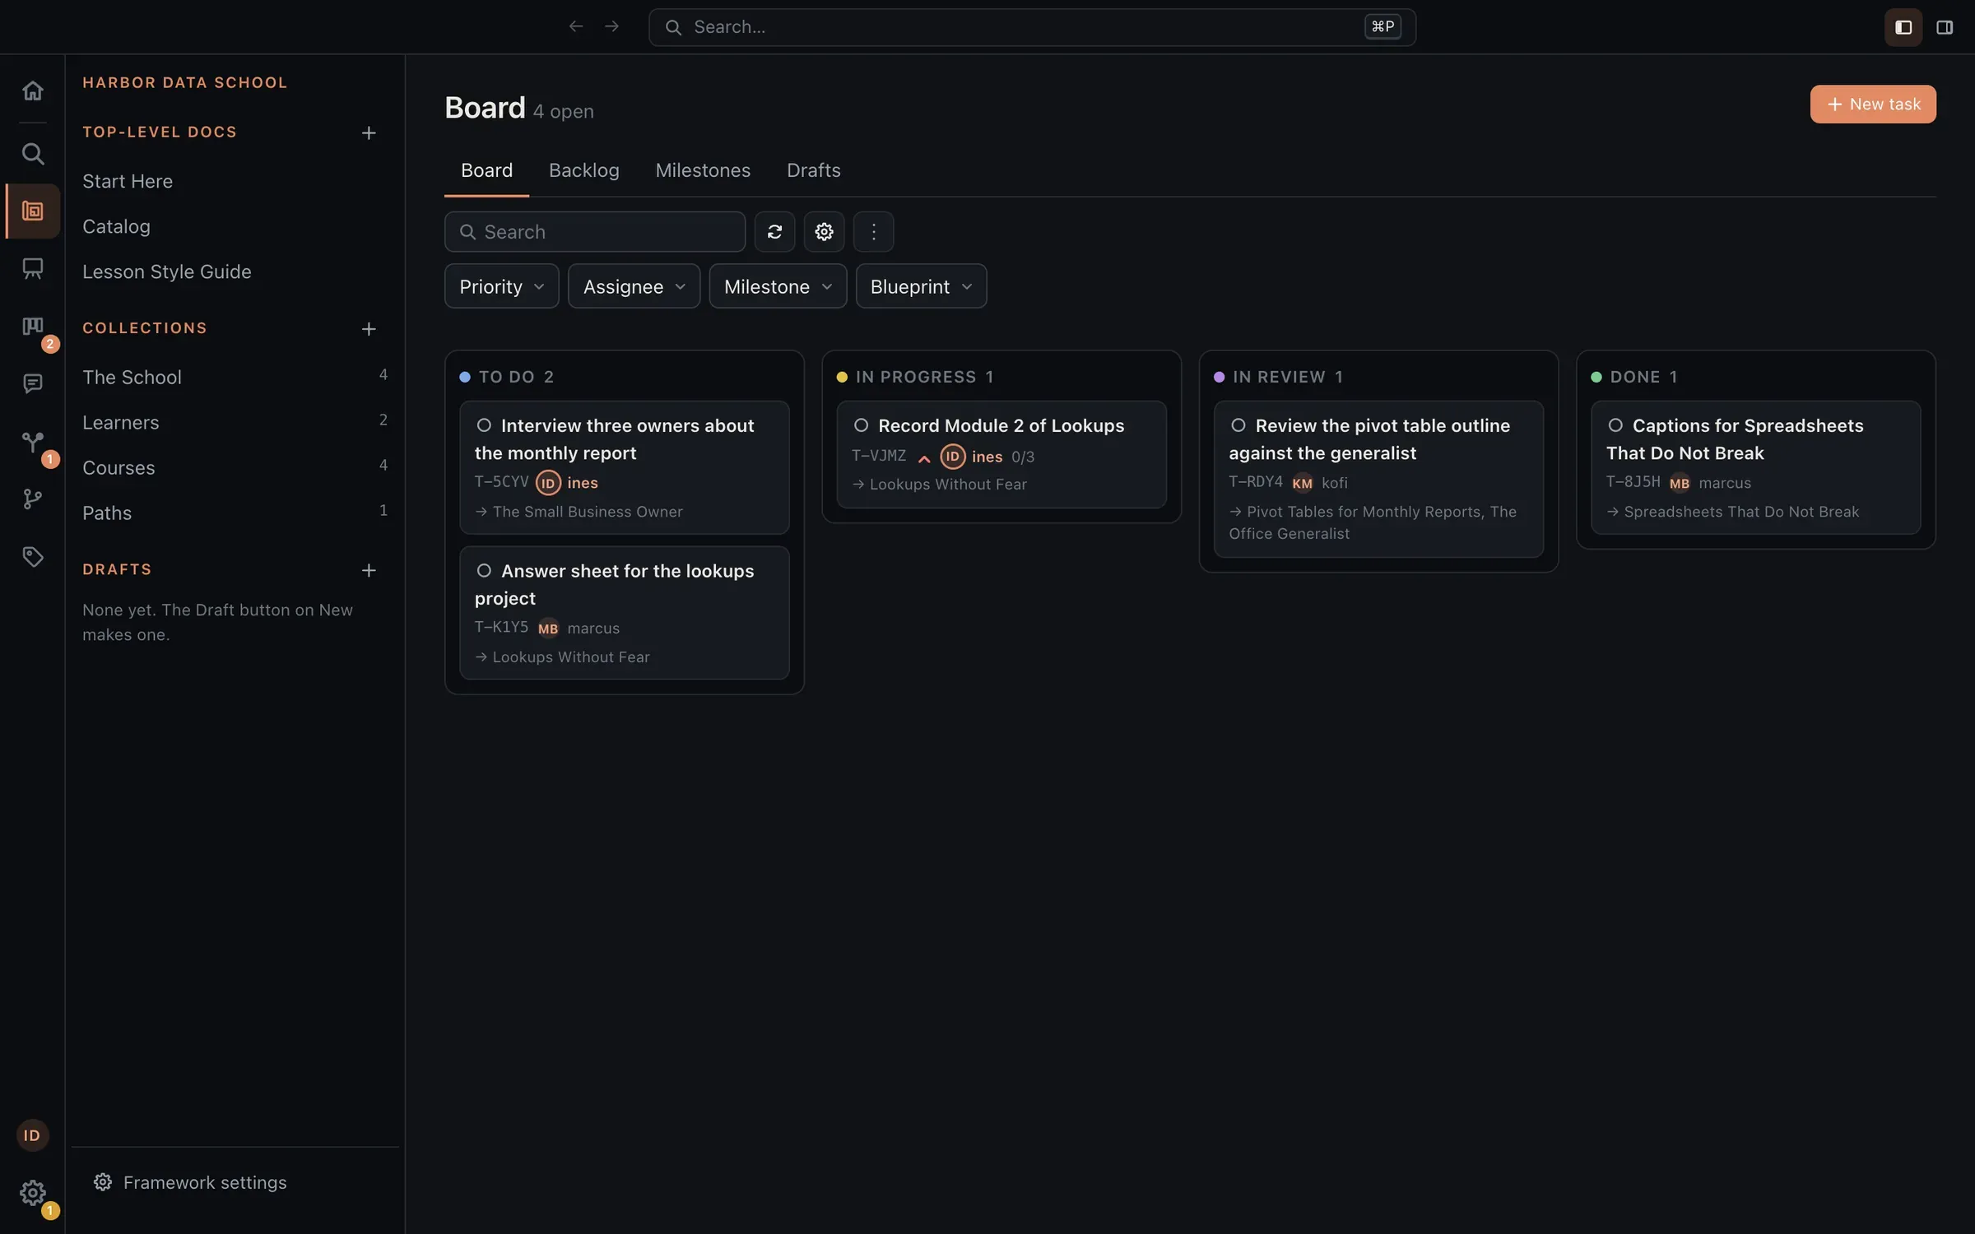Toggle status circle on 'Captions for Spreadsheets' card
Image resolution: width=1975 pixels, height=1234 pixels.
pyautogui.click(x=1615, y=425)
